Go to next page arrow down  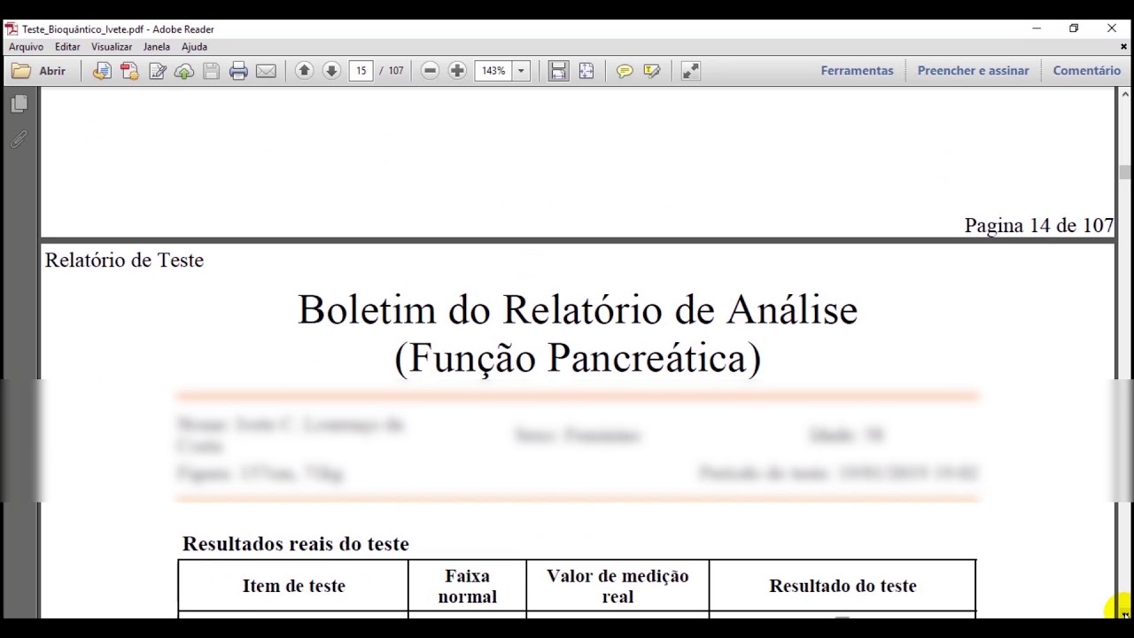[331, 71]
